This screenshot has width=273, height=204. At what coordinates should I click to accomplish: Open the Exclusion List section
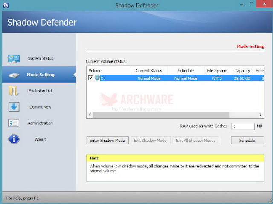coord(39,91)
